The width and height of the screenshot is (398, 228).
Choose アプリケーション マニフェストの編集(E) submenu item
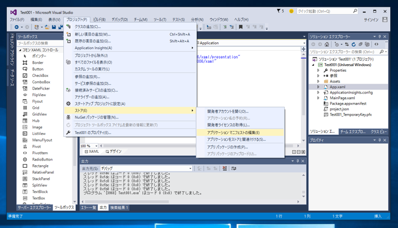(x=240, y=132)
